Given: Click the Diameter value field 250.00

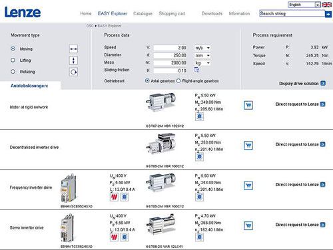Looking at the screenshot, I should [170, 55].
